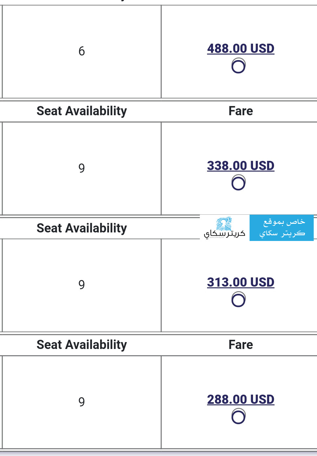Choose the 288.00 USD fare radio option

click(x=239, y=416)
